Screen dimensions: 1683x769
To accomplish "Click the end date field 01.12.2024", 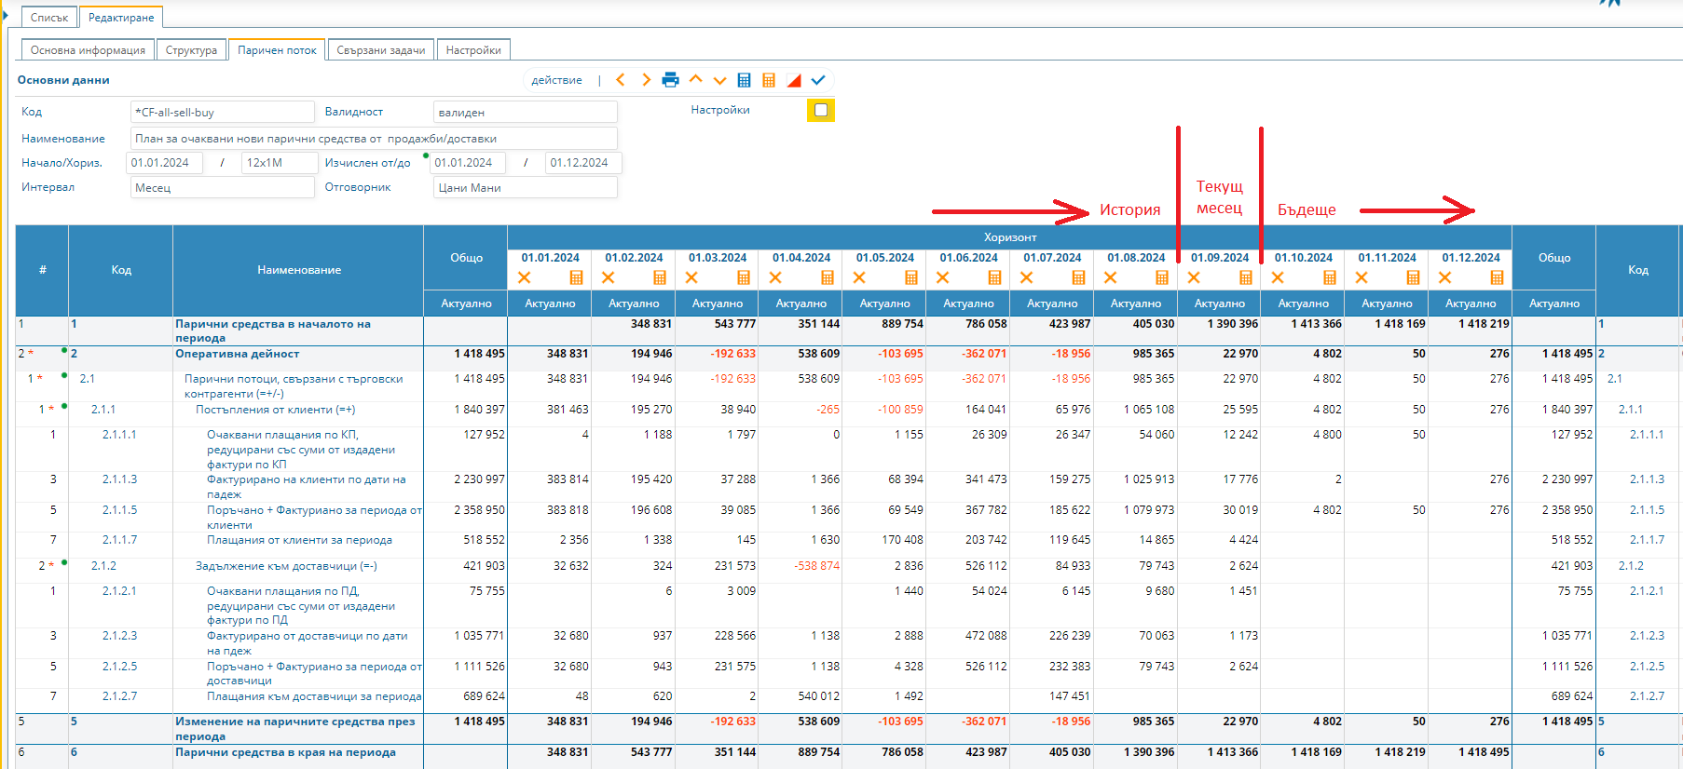I will point(582,162).
